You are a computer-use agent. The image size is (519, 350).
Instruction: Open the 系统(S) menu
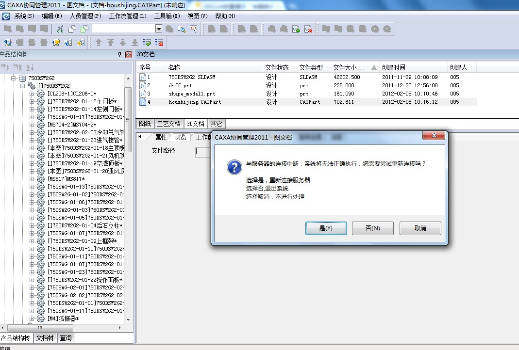(x=24, y=16)
